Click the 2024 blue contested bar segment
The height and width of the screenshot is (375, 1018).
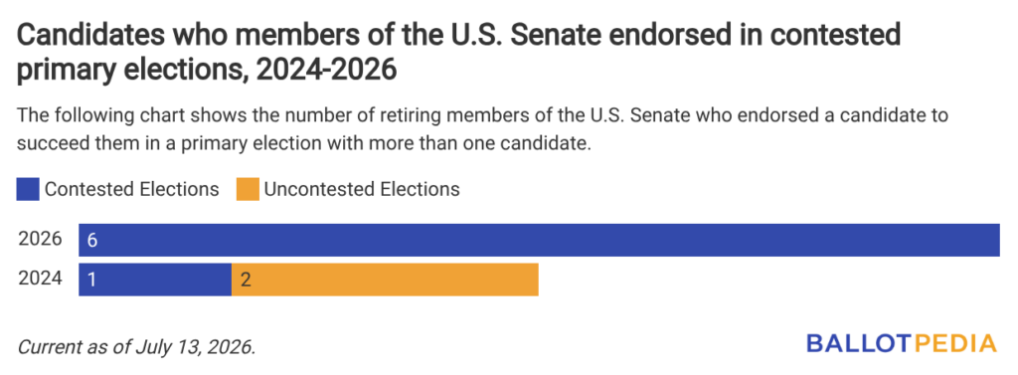155,280
